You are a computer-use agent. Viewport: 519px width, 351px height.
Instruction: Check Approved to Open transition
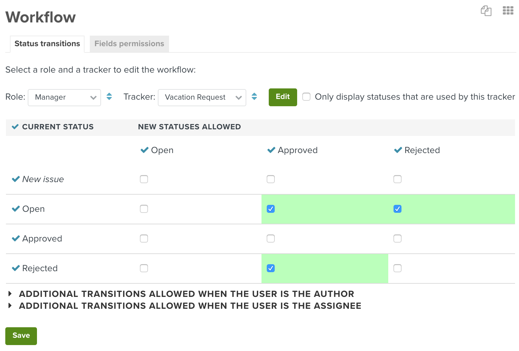144,239
